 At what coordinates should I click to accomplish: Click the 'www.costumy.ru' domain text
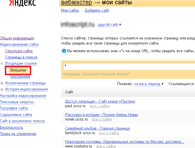pos(79,146)
